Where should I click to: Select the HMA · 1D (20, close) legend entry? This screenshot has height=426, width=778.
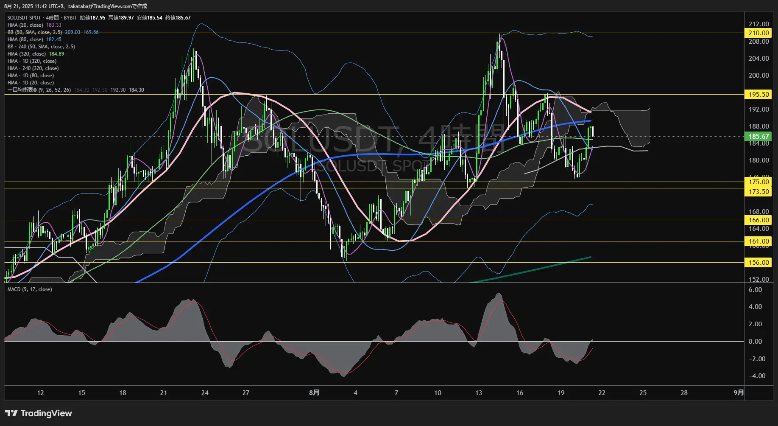(31, 83)
